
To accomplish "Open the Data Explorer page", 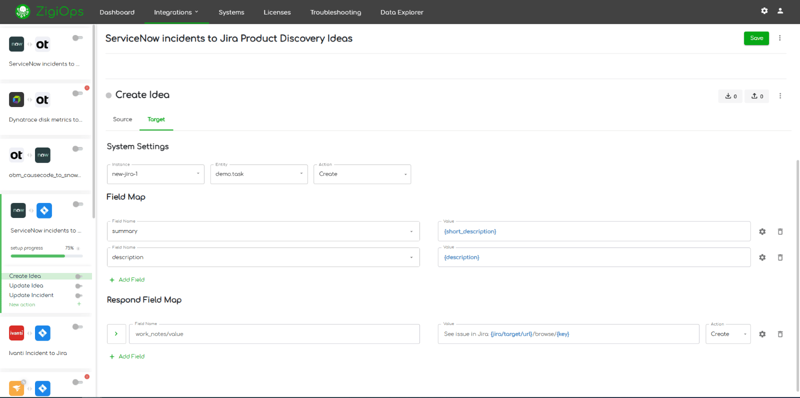I will [401, 12].
